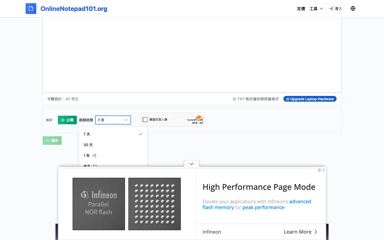Click the 儲存 save button

tap(52, 141)
